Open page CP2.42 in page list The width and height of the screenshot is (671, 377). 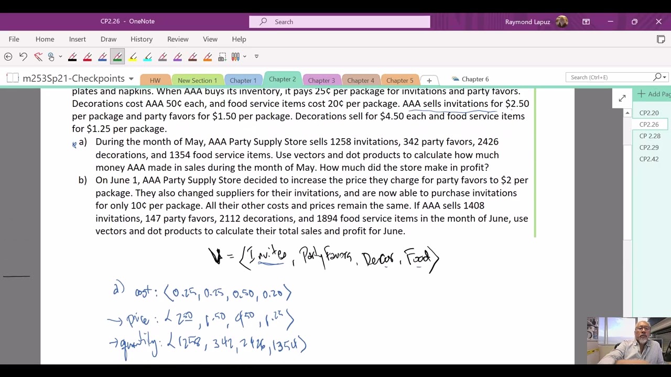(649, 159)
